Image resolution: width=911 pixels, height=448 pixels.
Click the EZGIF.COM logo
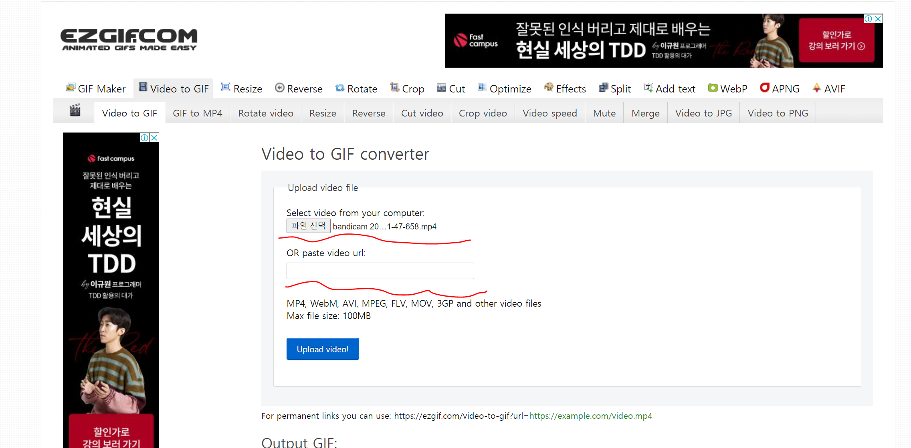(129, 40)
